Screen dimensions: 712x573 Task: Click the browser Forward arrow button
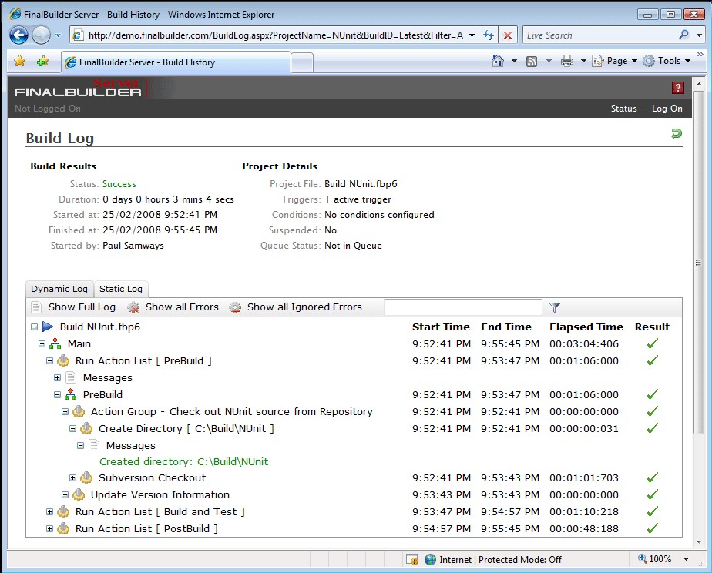(x=41, y=35)
